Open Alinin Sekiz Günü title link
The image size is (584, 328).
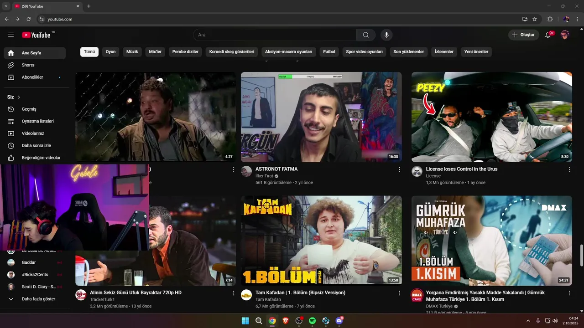pos(136,292)
